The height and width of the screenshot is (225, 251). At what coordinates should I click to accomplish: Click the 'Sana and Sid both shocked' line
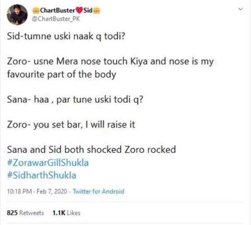pyautogui.click(x=92, y=150)
